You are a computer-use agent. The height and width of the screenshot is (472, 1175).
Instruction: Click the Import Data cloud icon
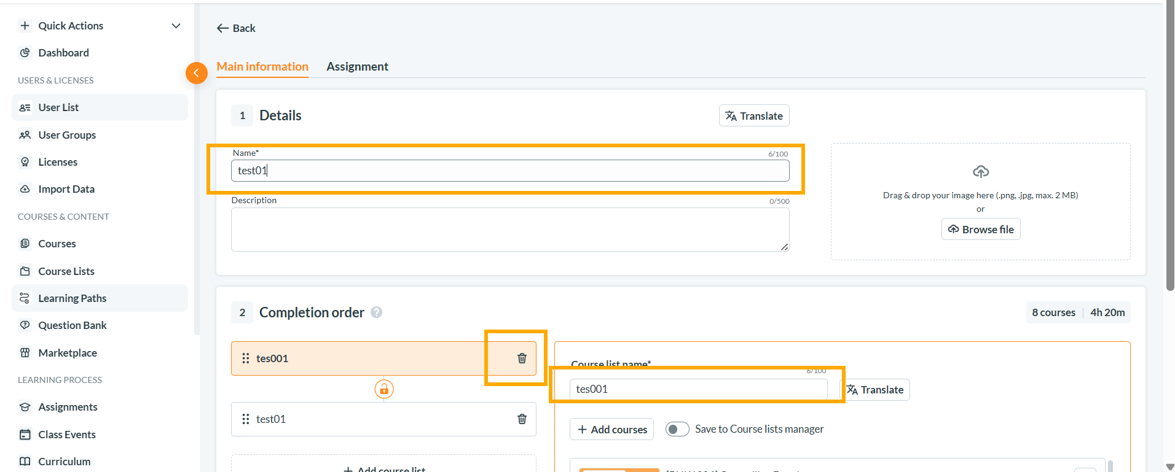(25, 189)
